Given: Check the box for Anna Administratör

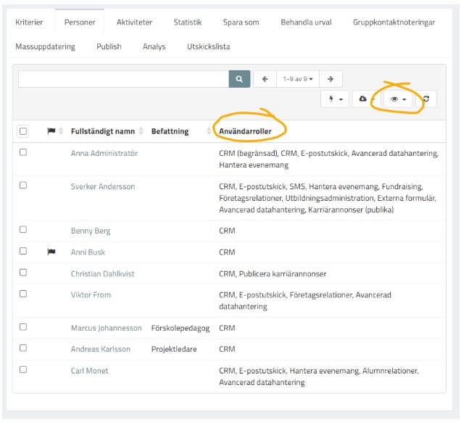Looking at the screenshot, I should (23, 153).
